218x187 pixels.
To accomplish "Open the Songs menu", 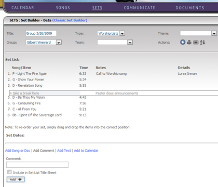I will pos(63,8).
